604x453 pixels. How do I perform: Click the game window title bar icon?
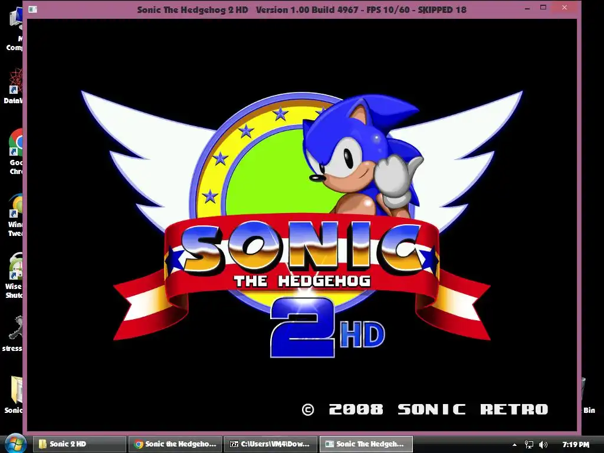click(x=33, y=9)
